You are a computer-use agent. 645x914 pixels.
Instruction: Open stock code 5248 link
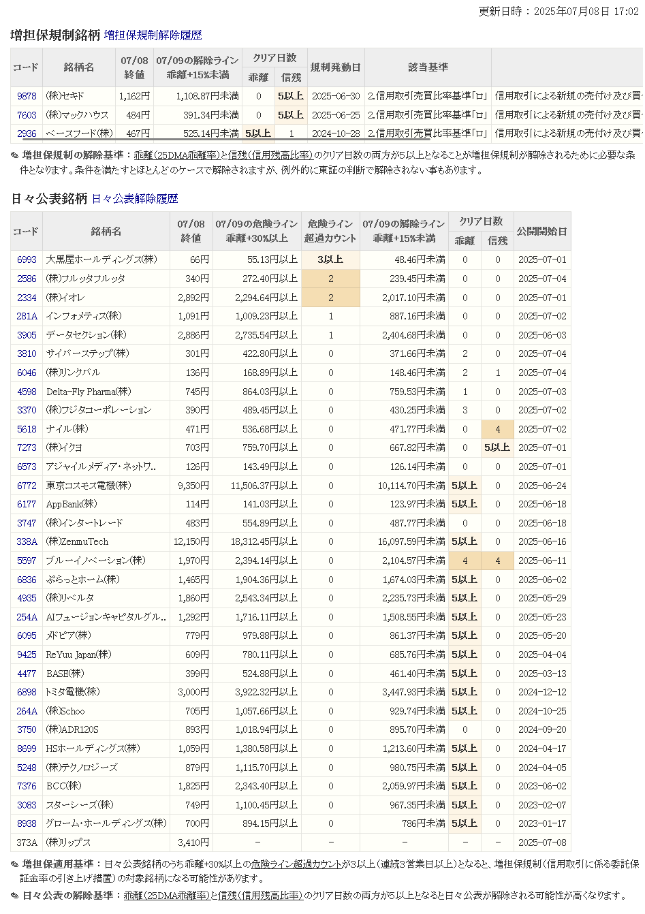click(27, 768)
